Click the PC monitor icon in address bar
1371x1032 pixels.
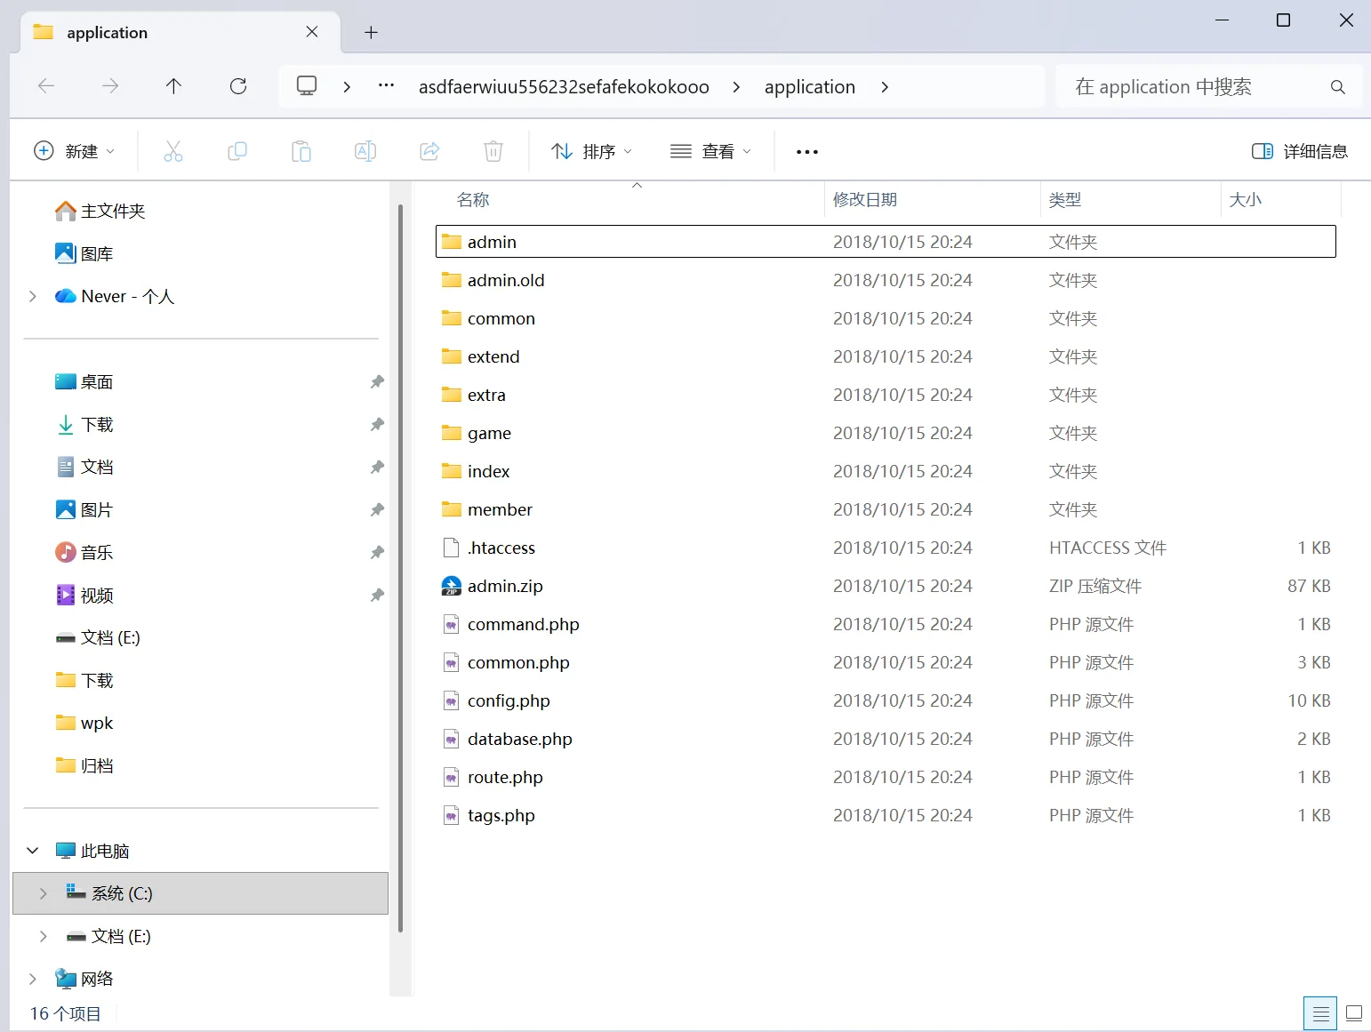(307, 86)
